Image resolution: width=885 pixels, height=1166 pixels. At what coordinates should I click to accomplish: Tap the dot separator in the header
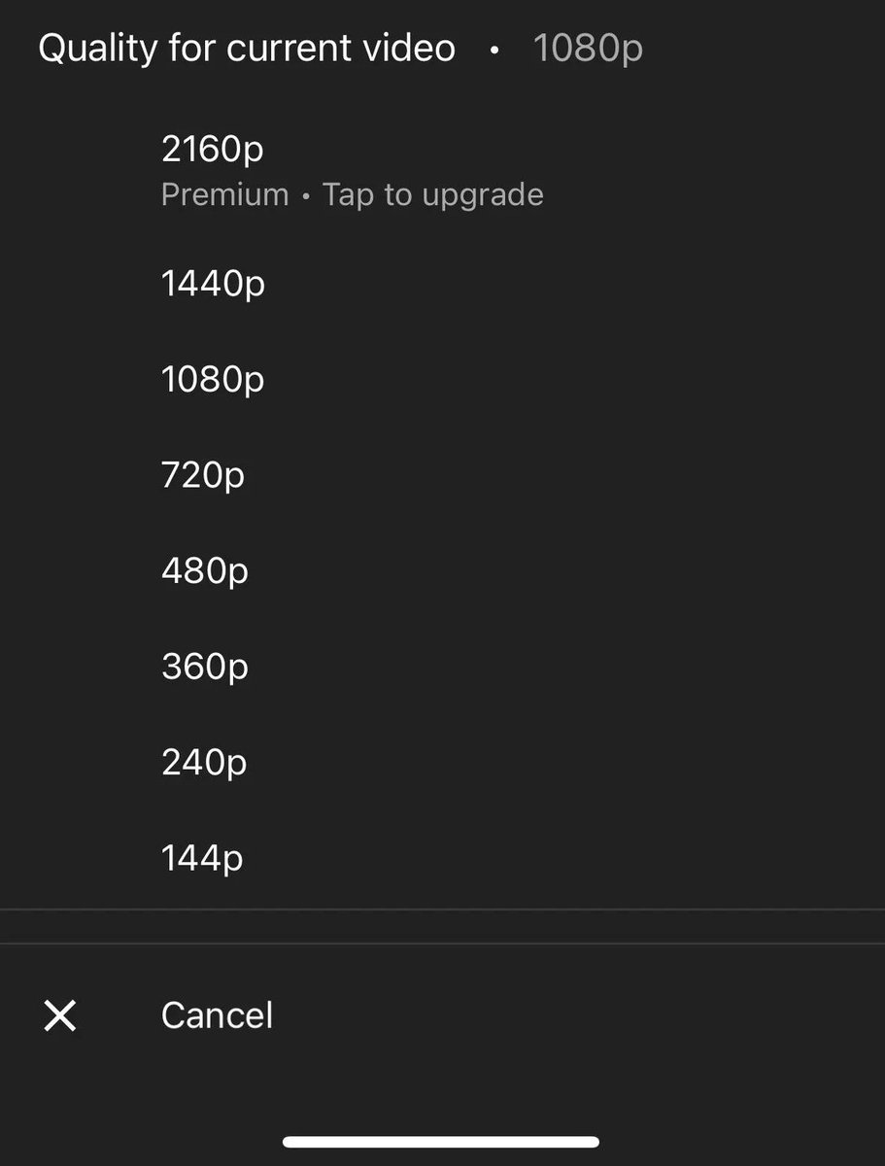click(x=494, y=50)
